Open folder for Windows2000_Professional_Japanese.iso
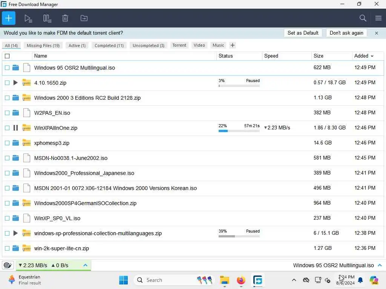 15,173
